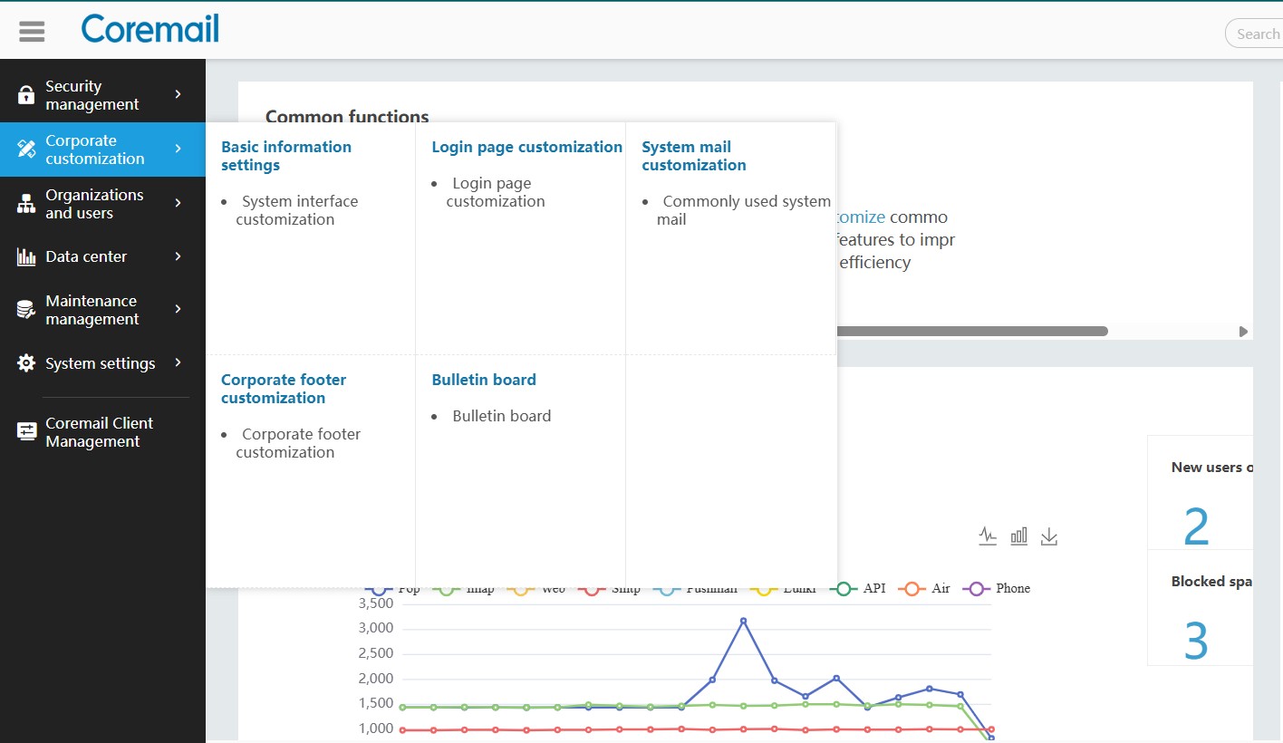
Task: Open System interface customization menu item
Action: 297,210
